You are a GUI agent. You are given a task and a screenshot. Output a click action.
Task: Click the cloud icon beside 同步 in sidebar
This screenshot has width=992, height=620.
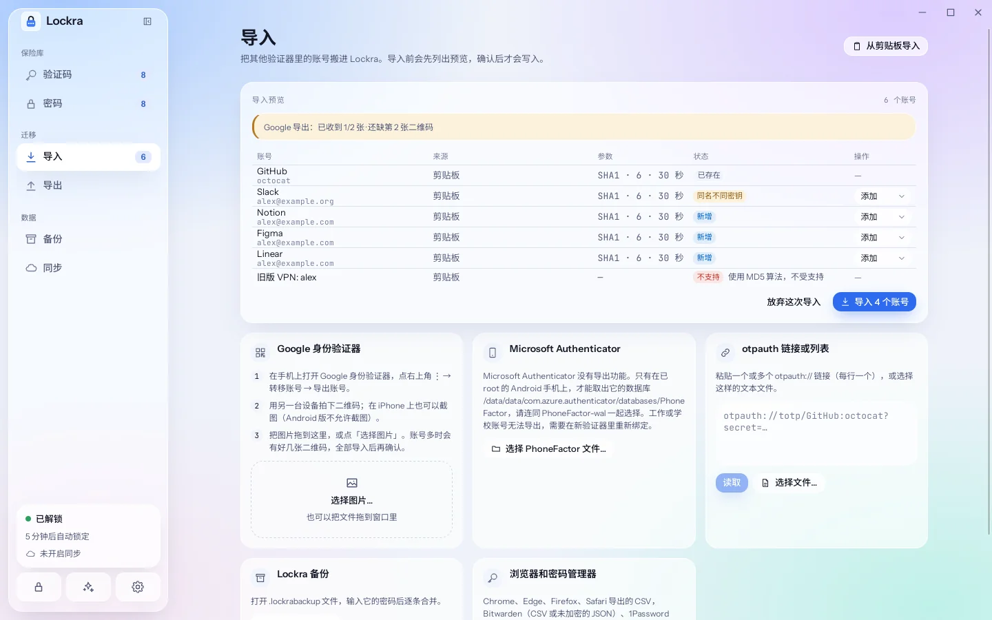(31, 268)
